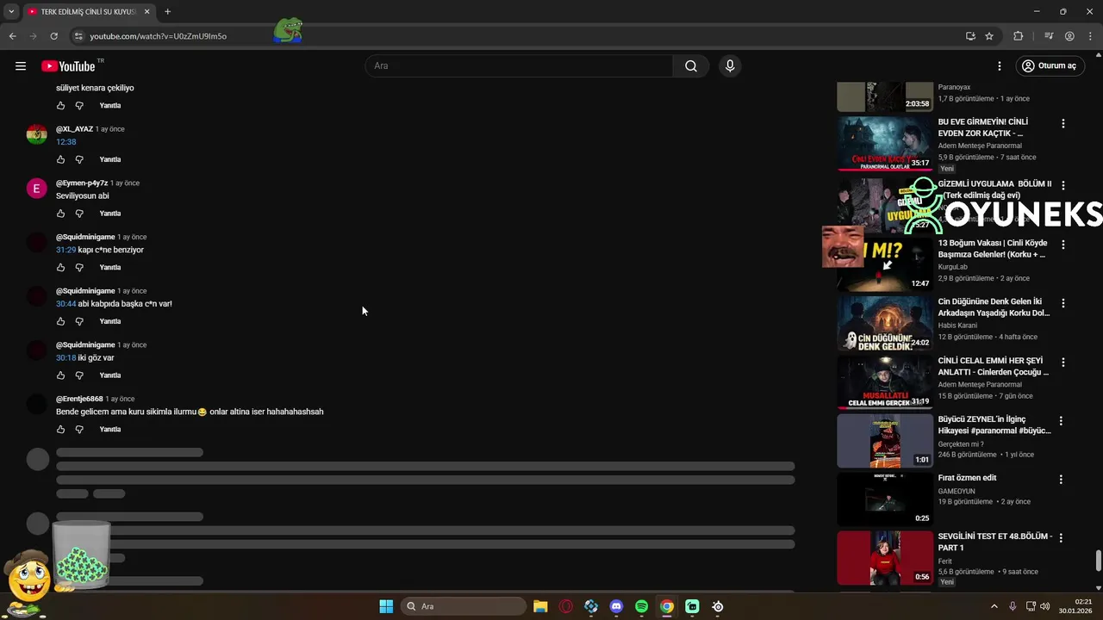Open Spotify from the taskbar
The image size is (1103, 620).
tap(641, 606)
